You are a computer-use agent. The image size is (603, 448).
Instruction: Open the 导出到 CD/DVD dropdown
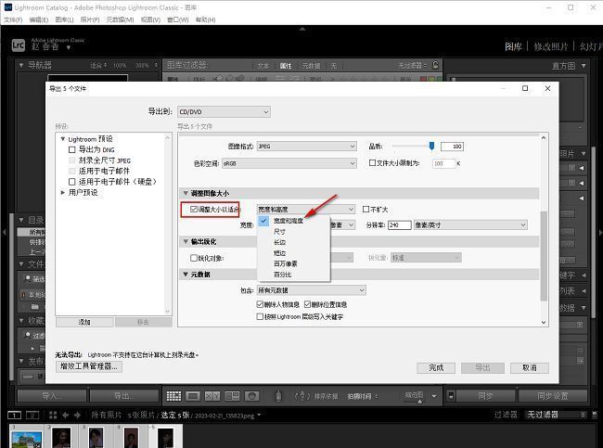(x=224, y=111)
